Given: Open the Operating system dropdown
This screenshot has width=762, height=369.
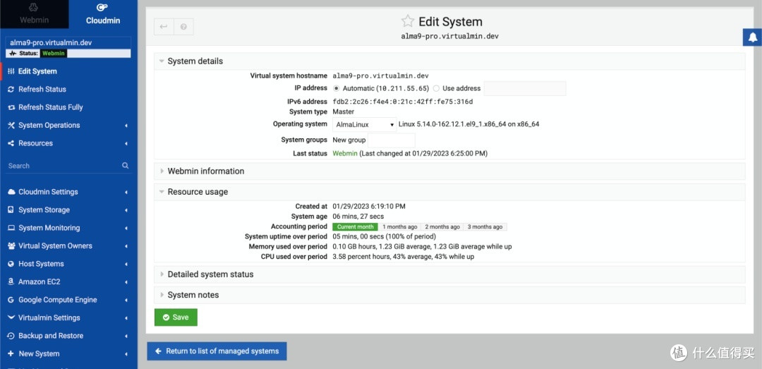Looking at the screenshot, I should click(365, 124).
